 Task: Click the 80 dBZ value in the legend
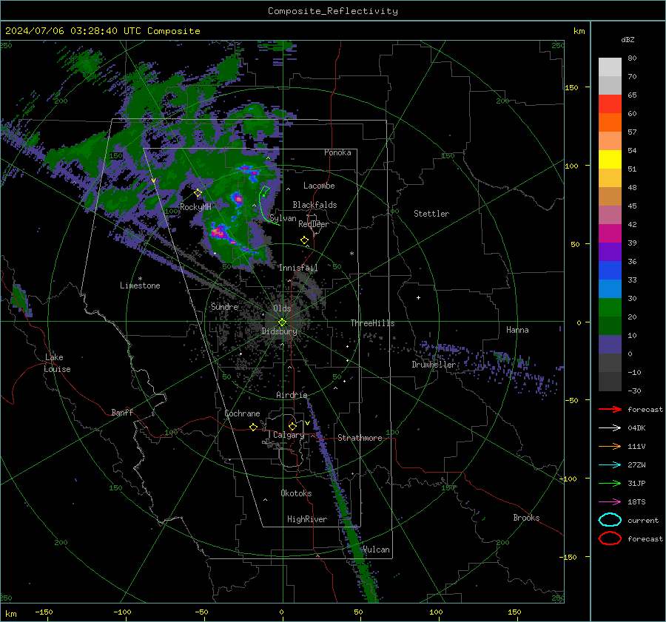coord(632,58)
